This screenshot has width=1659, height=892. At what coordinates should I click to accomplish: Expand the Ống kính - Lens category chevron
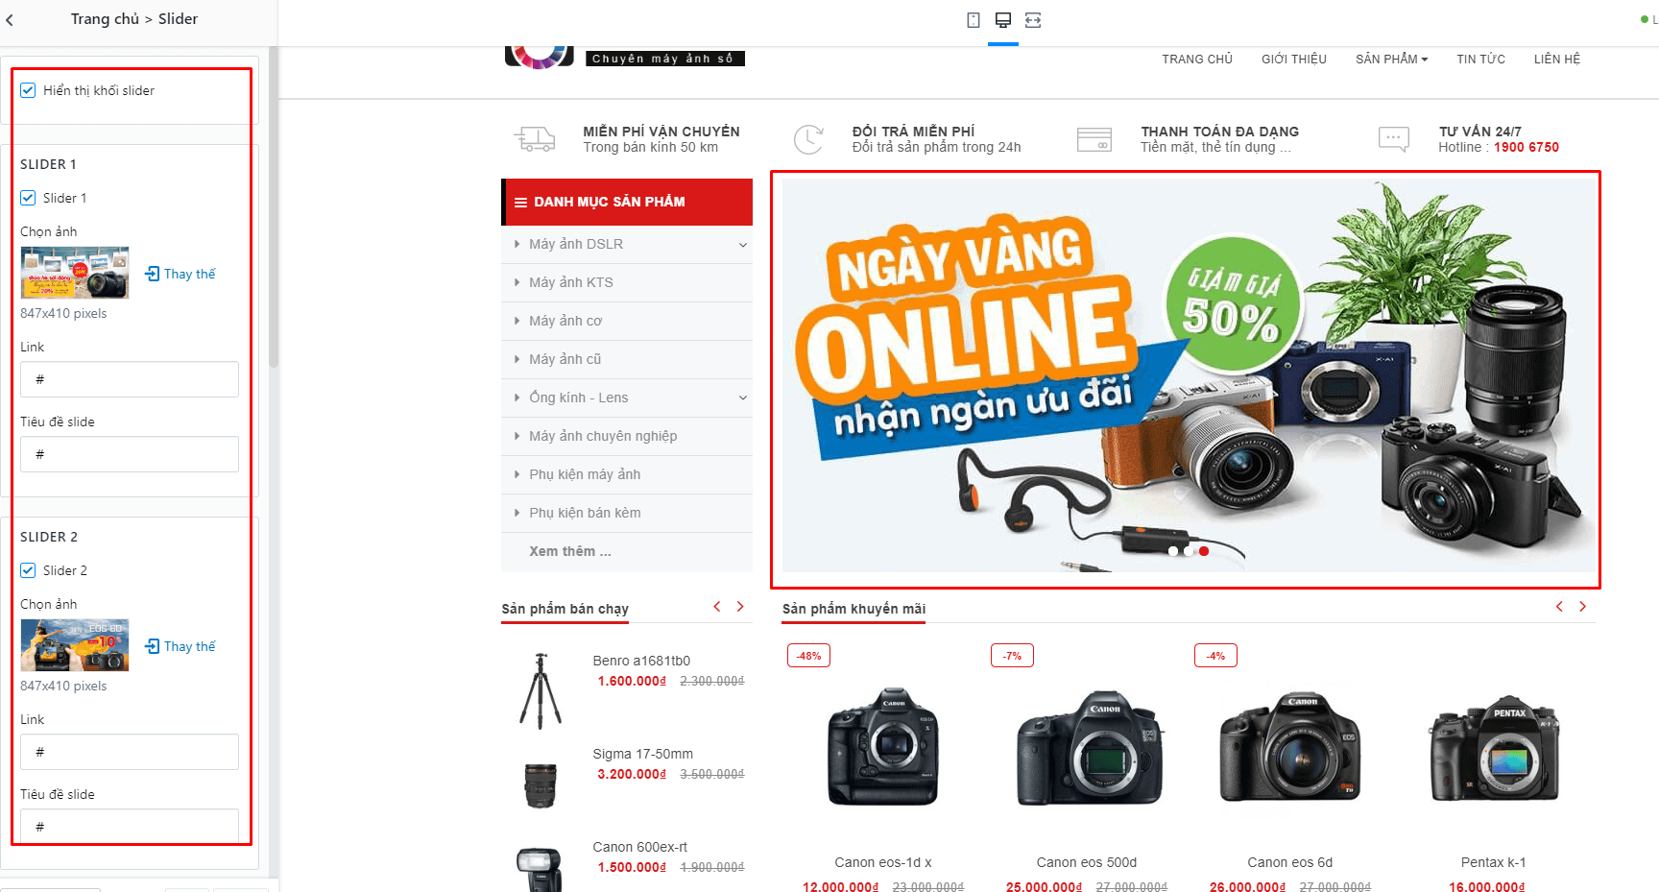(x=742, y=398)
